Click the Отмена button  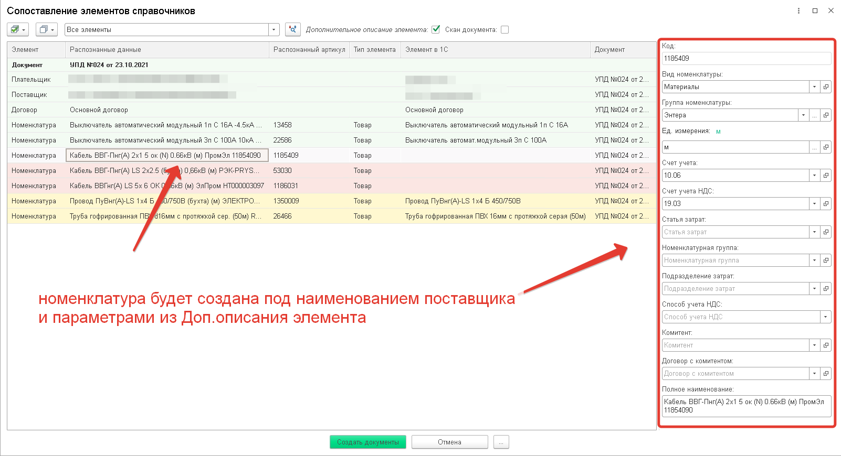coord(450,442)
